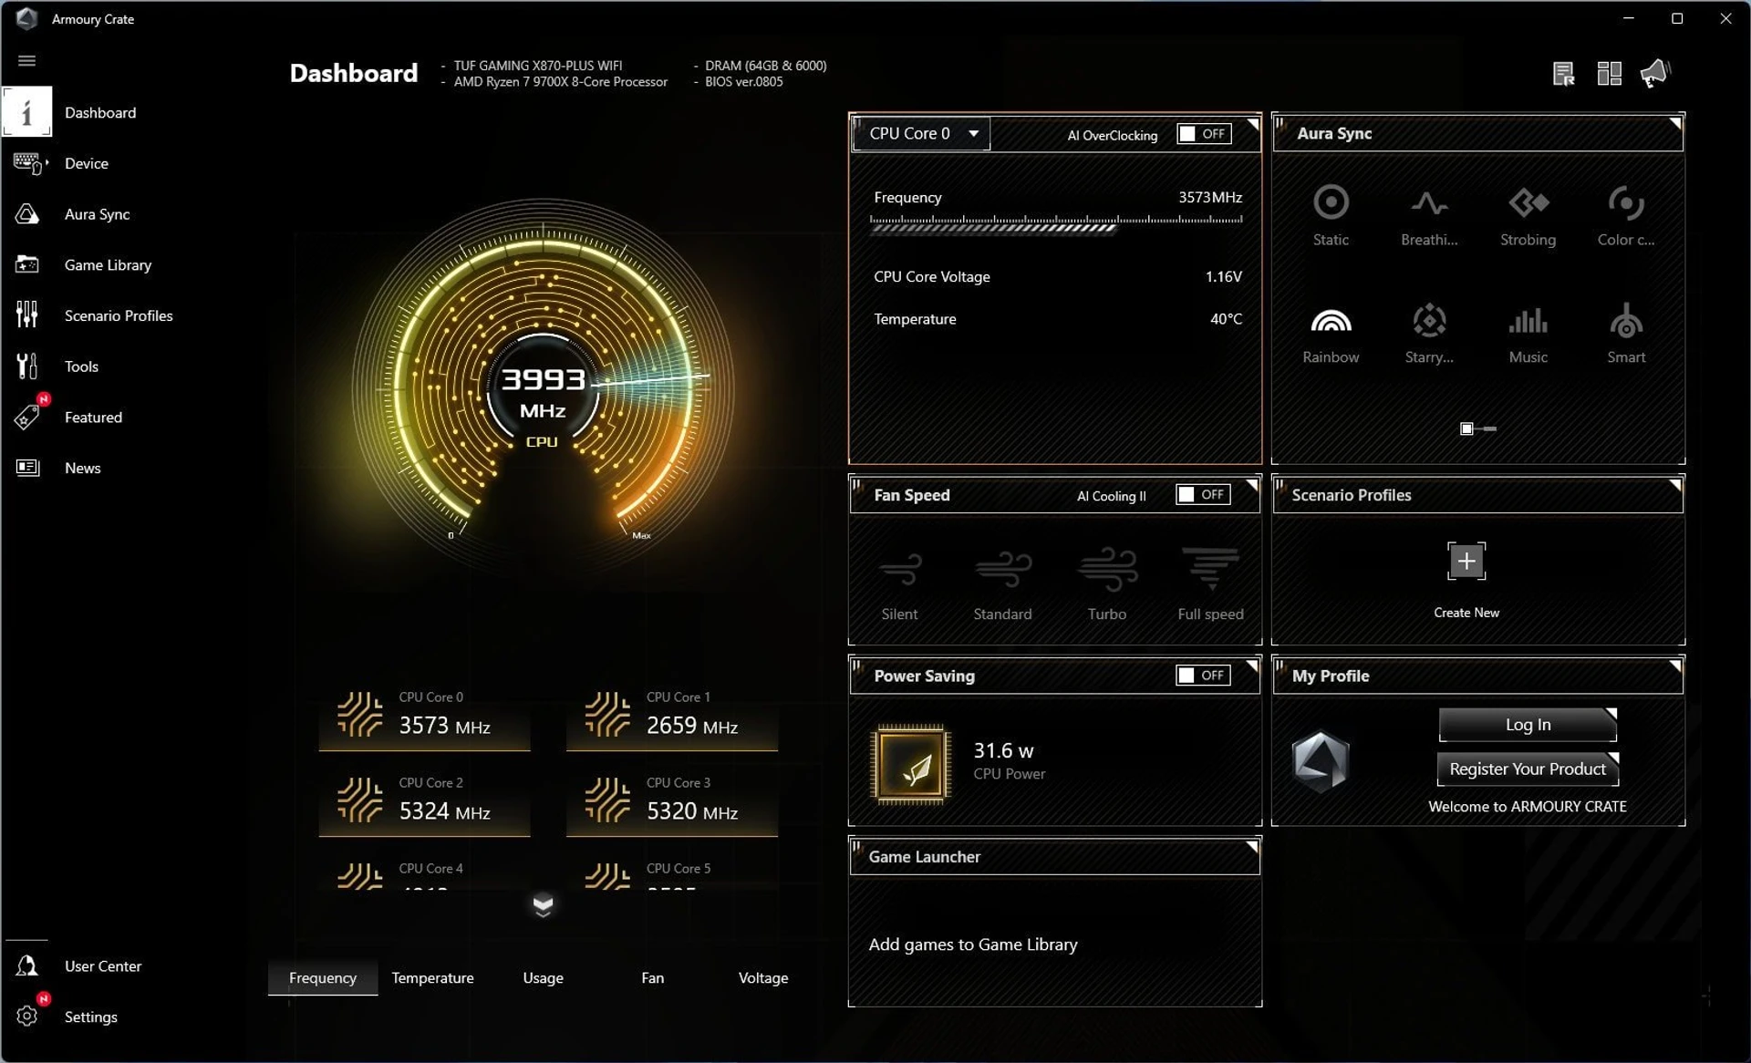Click the CPU power chip icon
Screen dimensions: 1751x1063
[911, 764]
